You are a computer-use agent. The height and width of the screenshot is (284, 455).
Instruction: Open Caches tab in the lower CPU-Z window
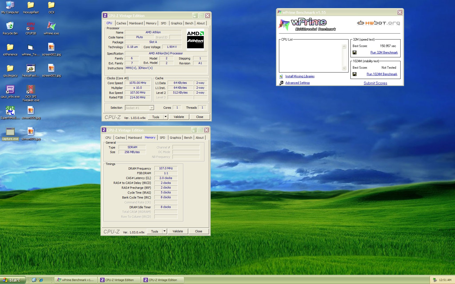coord(120,138)
